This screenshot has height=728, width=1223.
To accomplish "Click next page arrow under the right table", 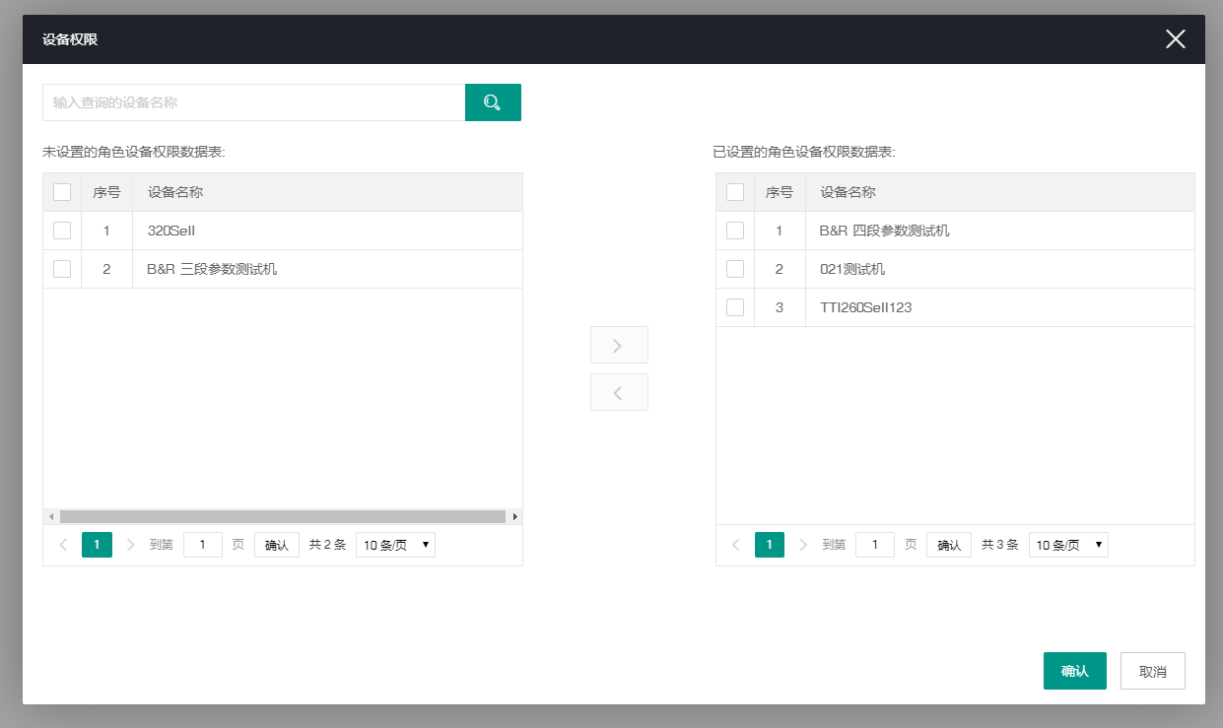I will pos(804,544).
